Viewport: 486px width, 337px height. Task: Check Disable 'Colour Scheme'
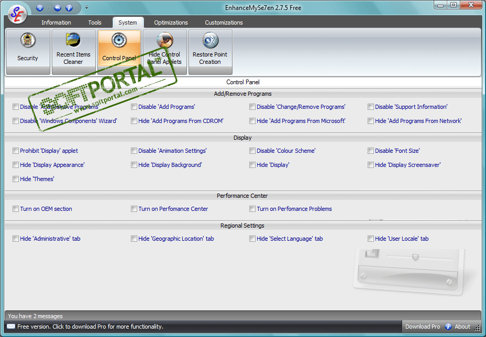[x=252, y=151]
